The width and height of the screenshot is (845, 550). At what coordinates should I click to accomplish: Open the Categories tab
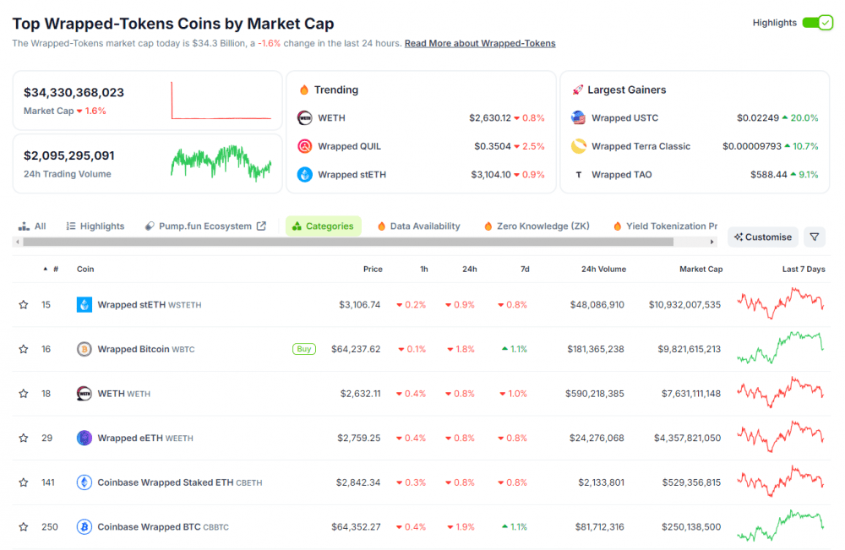(x=323, y=226)
